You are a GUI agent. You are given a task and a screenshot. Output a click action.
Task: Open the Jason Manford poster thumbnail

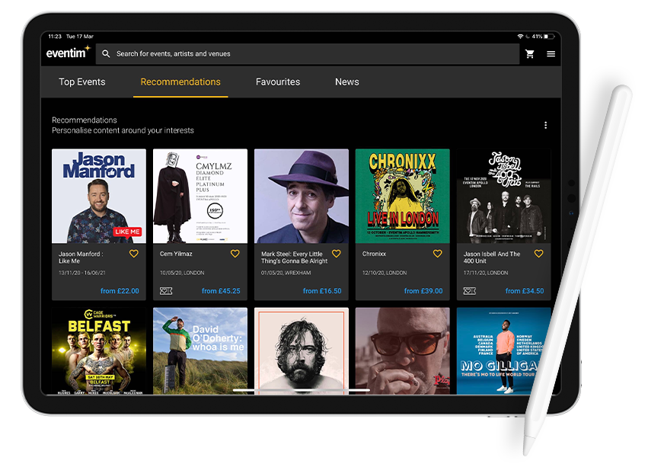tap(99, 196)
